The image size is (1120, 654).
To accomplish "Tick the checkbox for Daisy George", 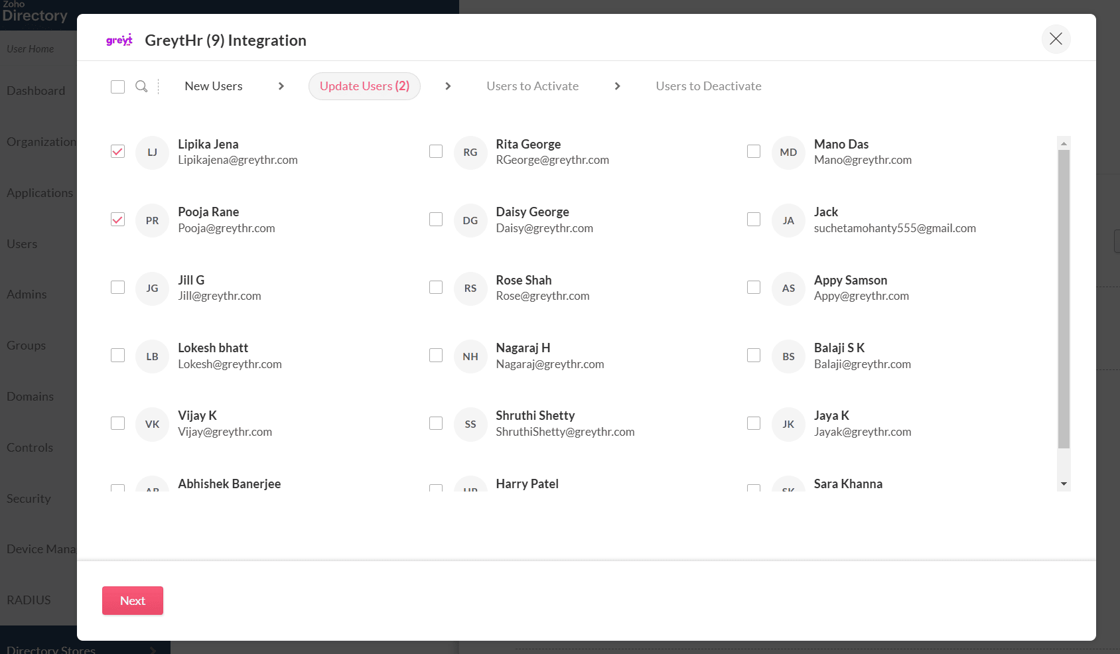I will click(x=436, y=220).
